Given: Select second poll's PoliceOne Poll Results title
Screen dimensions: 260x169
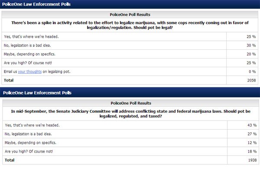Looking at the screenshot, I should [x=131, y=103].
